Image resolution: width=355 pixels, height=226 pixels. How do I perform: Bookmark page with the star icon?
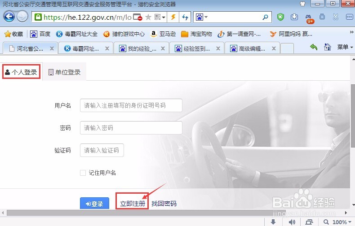[x=148, y=17]
